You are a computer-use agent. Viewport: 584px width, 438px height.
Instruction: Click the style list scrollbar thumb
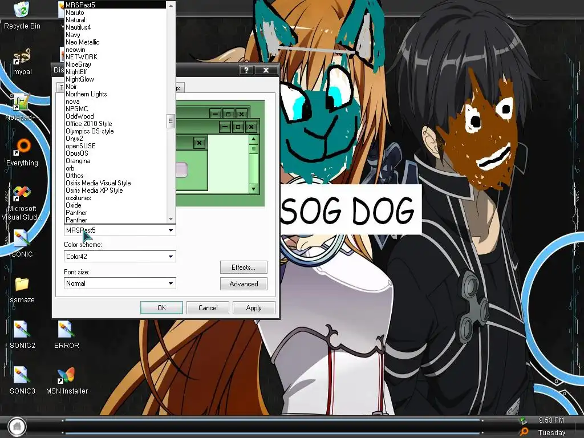coord(171,121)
